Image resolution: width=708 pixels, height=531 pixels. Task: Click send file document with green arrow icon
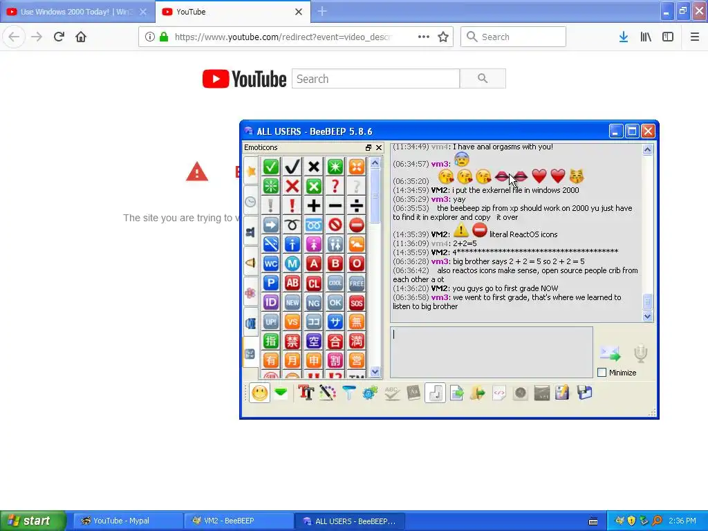(456, 393)
